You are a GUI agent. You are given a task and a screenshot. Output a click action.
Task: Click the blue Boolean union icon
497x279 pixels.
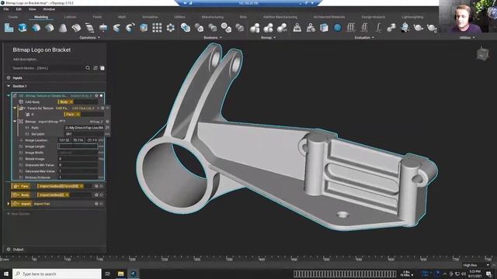(186, 28)
